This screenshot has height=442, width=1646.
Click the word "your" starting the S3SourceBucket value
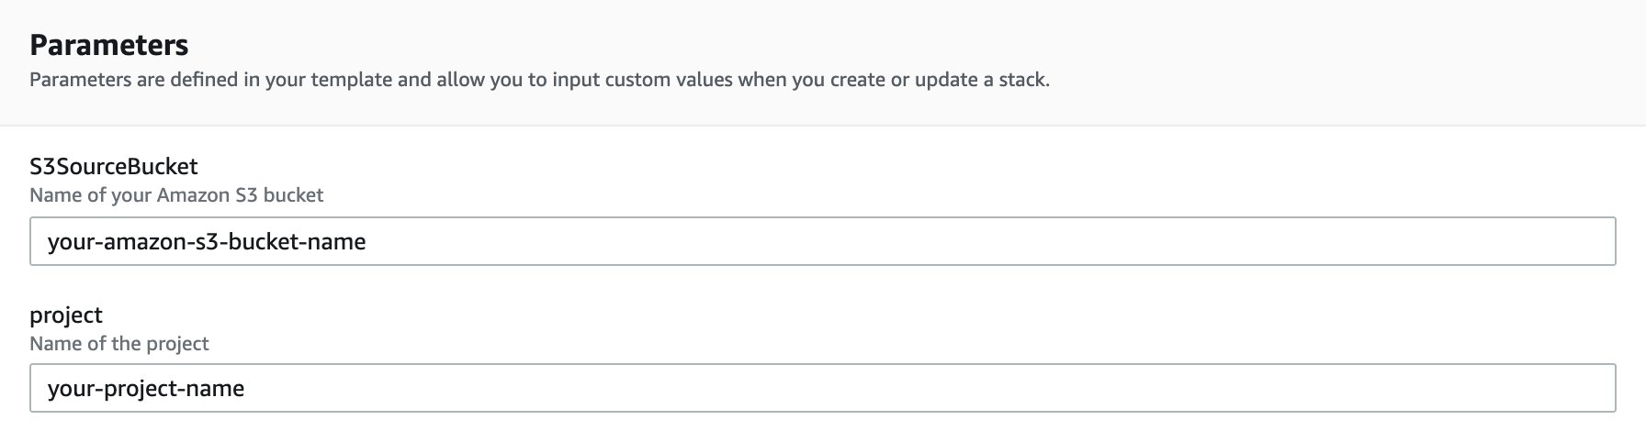tap(69, 242)
